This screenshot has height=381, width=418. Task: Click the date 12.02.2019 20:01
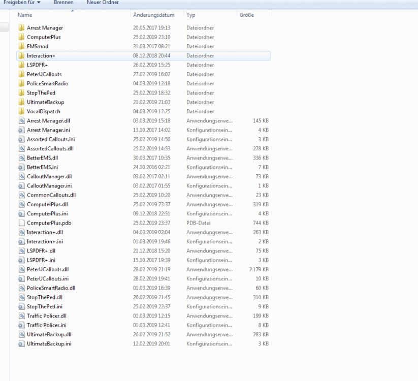[152, 344]
